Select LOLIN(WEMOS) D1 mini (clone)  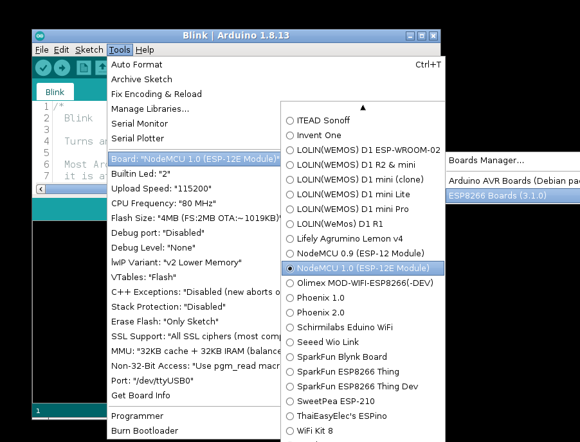(363, 180)
